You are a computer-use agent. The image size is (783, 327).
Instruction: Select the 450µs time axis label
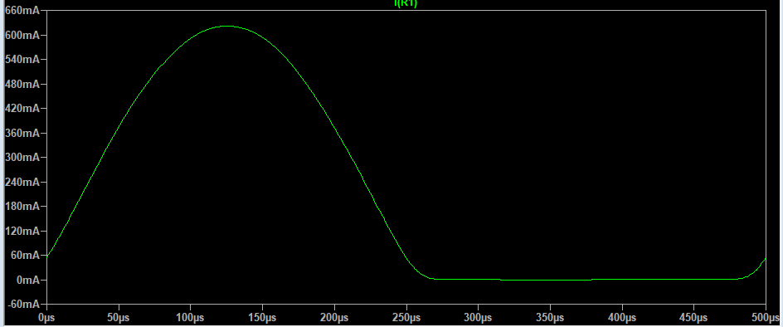click(x=694, y=318)
